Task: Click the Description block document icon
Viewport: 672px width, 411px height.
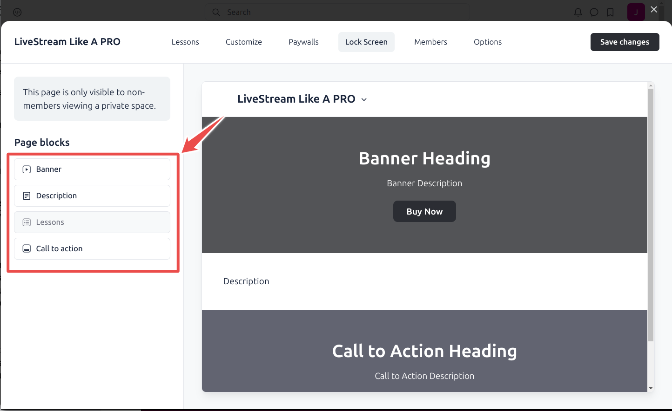Action: click(27, 196)
